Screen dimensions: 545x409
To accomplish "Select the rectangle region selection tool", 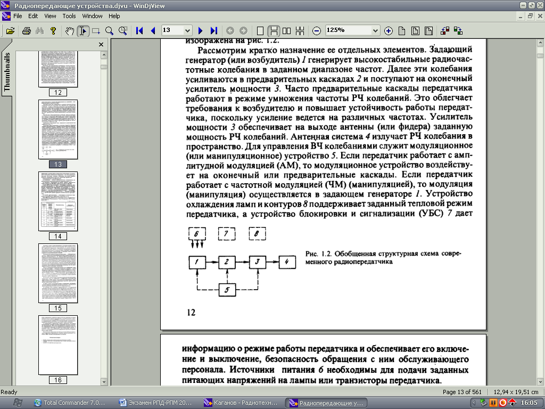I will coord(96,31).
